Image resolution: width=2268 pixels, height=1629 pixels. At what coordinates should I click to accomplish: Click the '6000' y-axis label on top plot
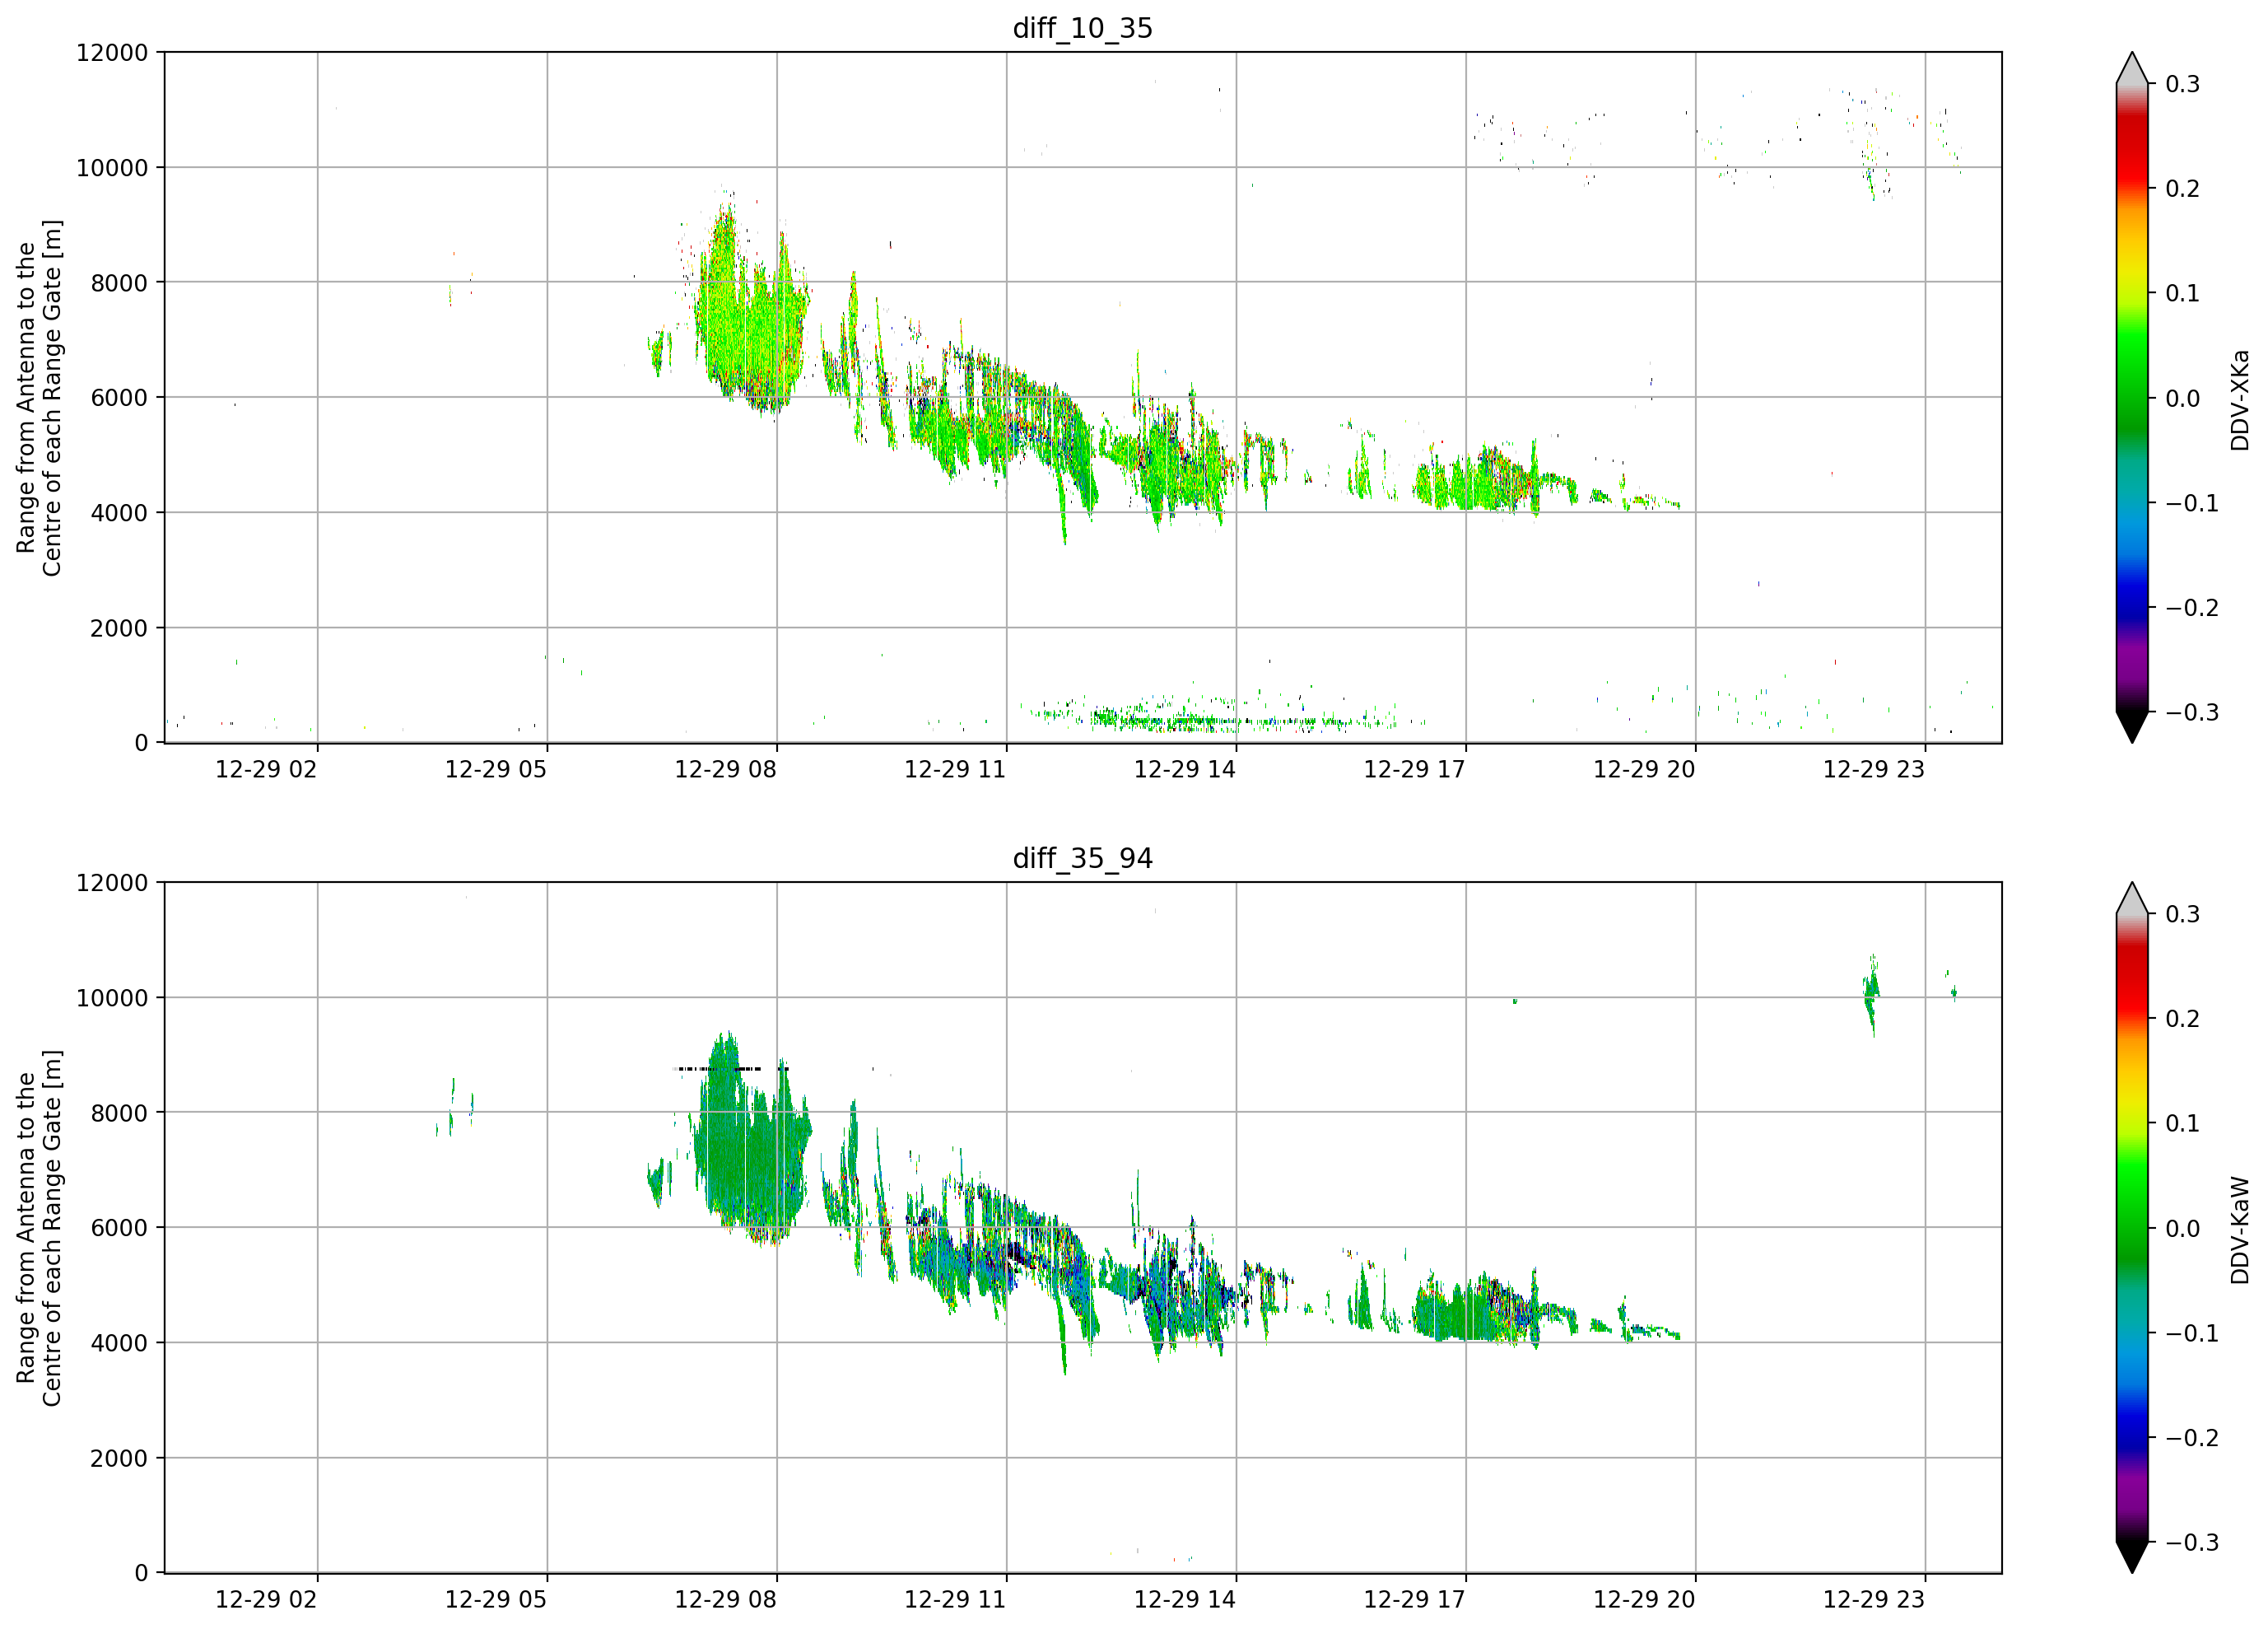click(119, 399)
